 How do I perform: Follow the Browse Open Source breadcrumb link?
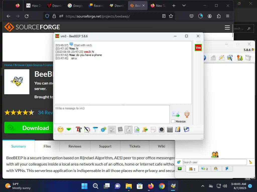(28, 65)
